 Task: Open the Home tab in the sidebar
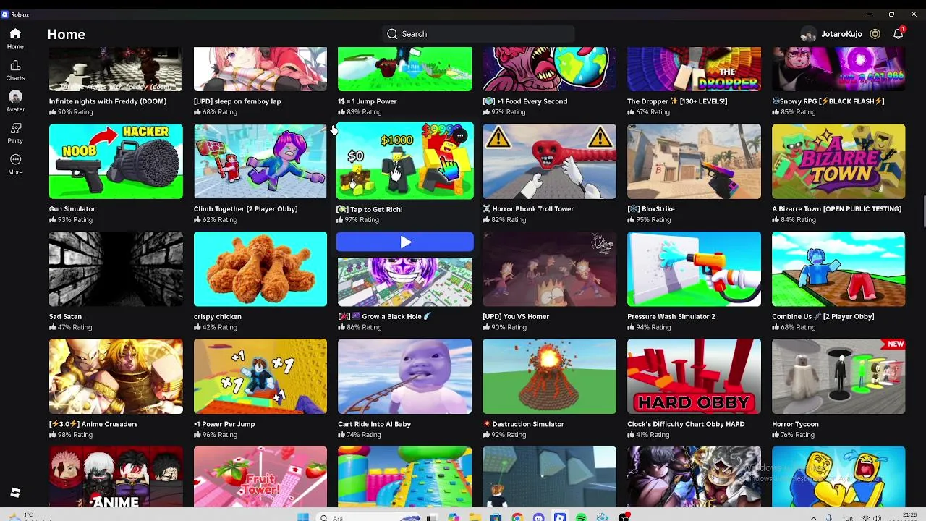[15, 39]
